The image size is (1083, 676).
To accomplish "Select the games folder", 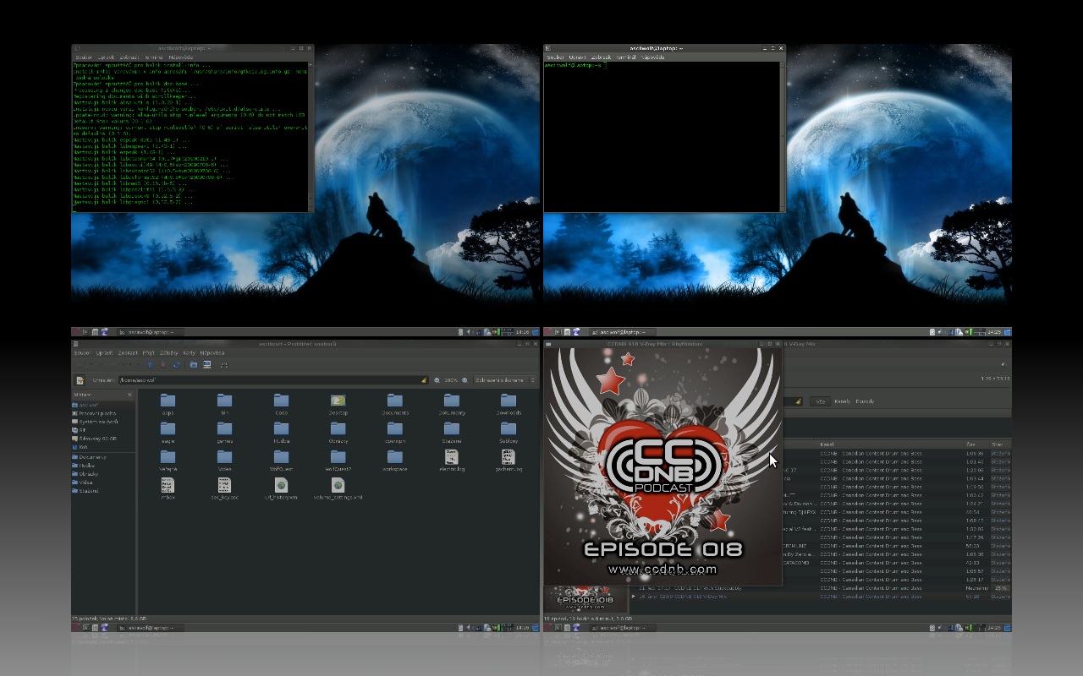I will (224, 432).
